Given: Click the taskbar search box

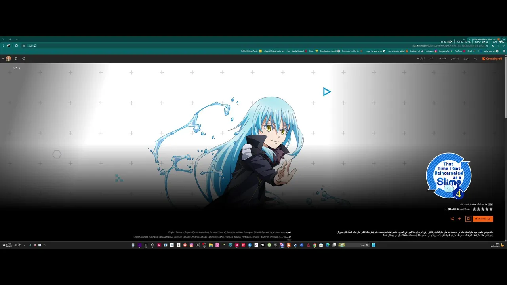Looking at the screenshot, I should pyautogui.click(x=354, y=245).
